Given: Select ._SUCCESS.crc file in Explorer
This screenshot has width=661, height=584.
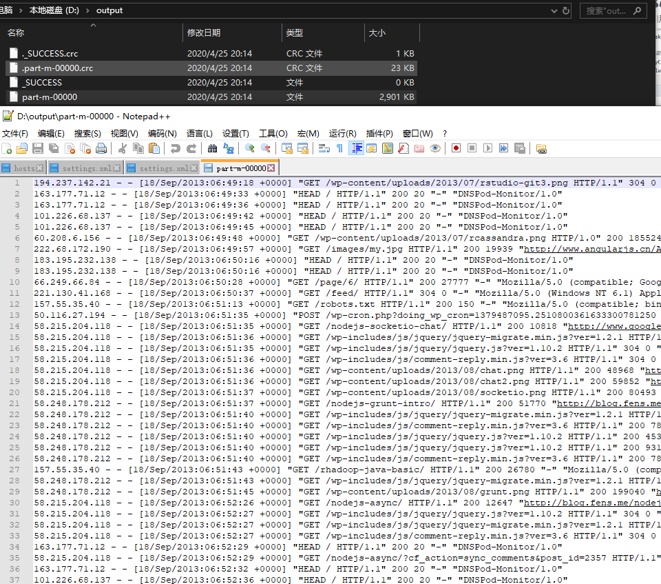Looking at the screenshot, I should point(211,53).
